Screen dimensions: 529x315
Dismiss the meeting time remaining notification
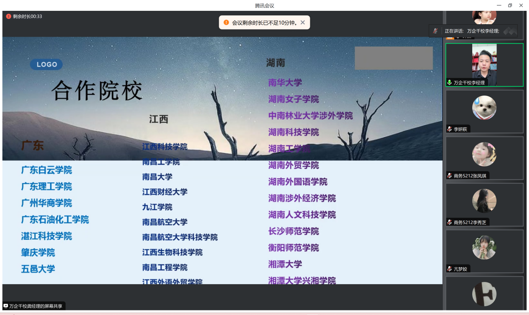click(x=303, y=23)
